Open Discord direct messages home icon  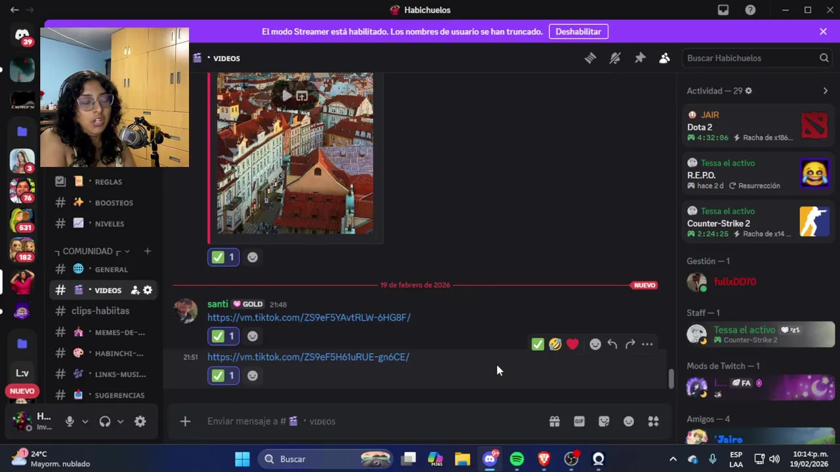pos(22,35)
